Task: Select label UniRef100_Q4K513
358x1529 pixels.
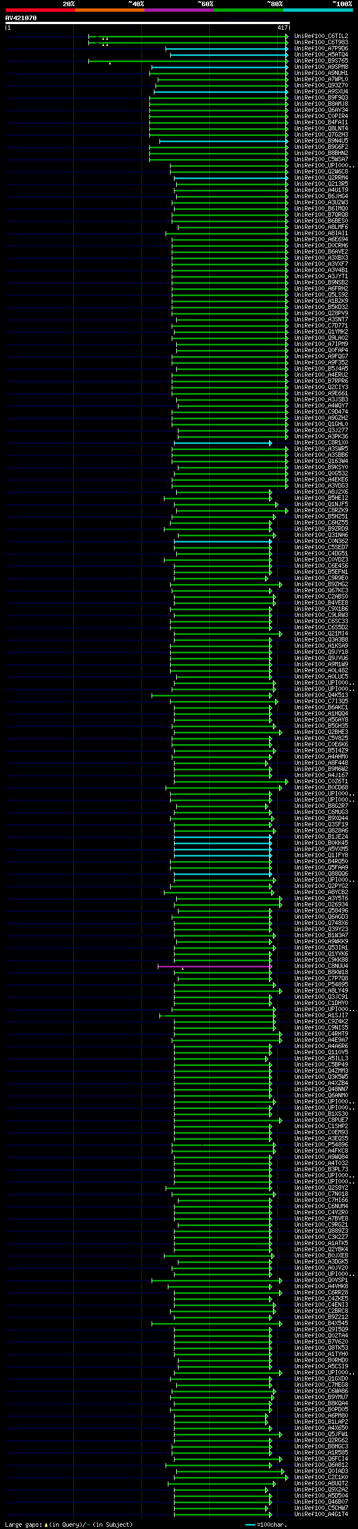Action: 321,695
